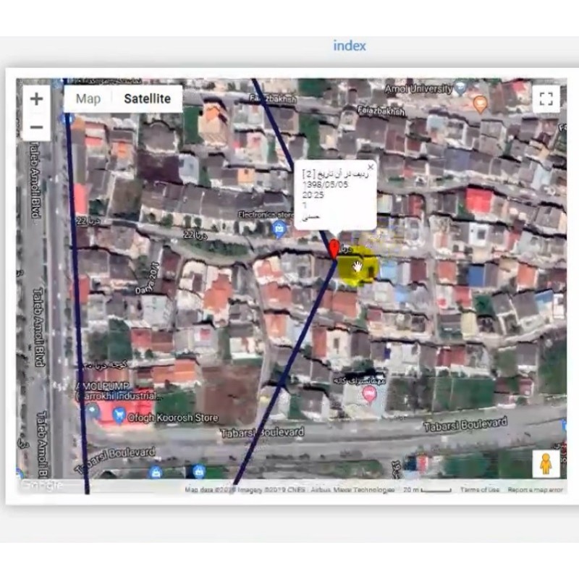579x579 pixels.
Task: Click the Google logo on map
Action: [41, 484]
